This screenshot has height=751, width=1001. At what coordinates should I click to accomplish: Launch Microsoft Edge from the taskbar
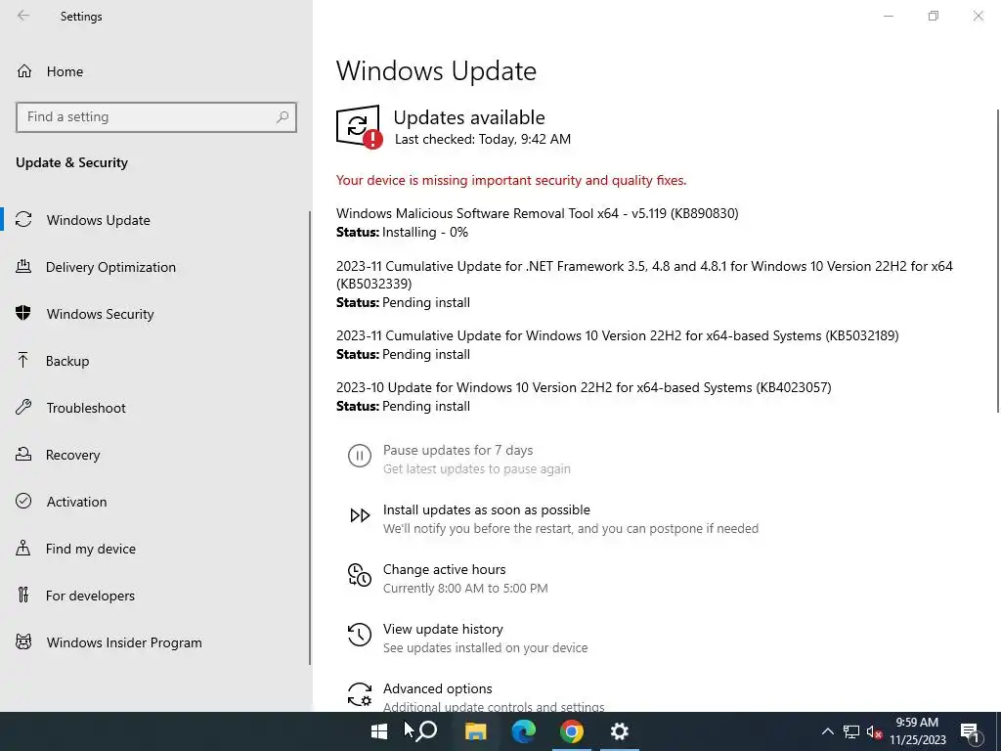(524, 731)
